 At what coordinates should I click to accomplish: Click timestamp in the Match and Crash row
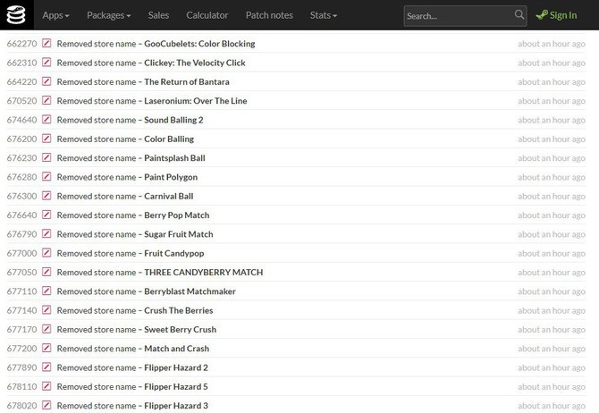tap(552, 349)
